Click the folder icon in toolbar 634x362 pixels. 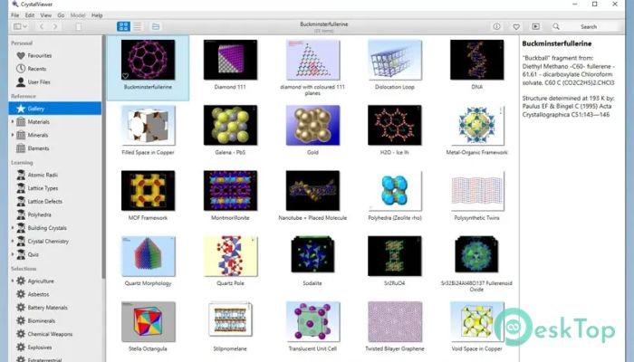[157, 26]
